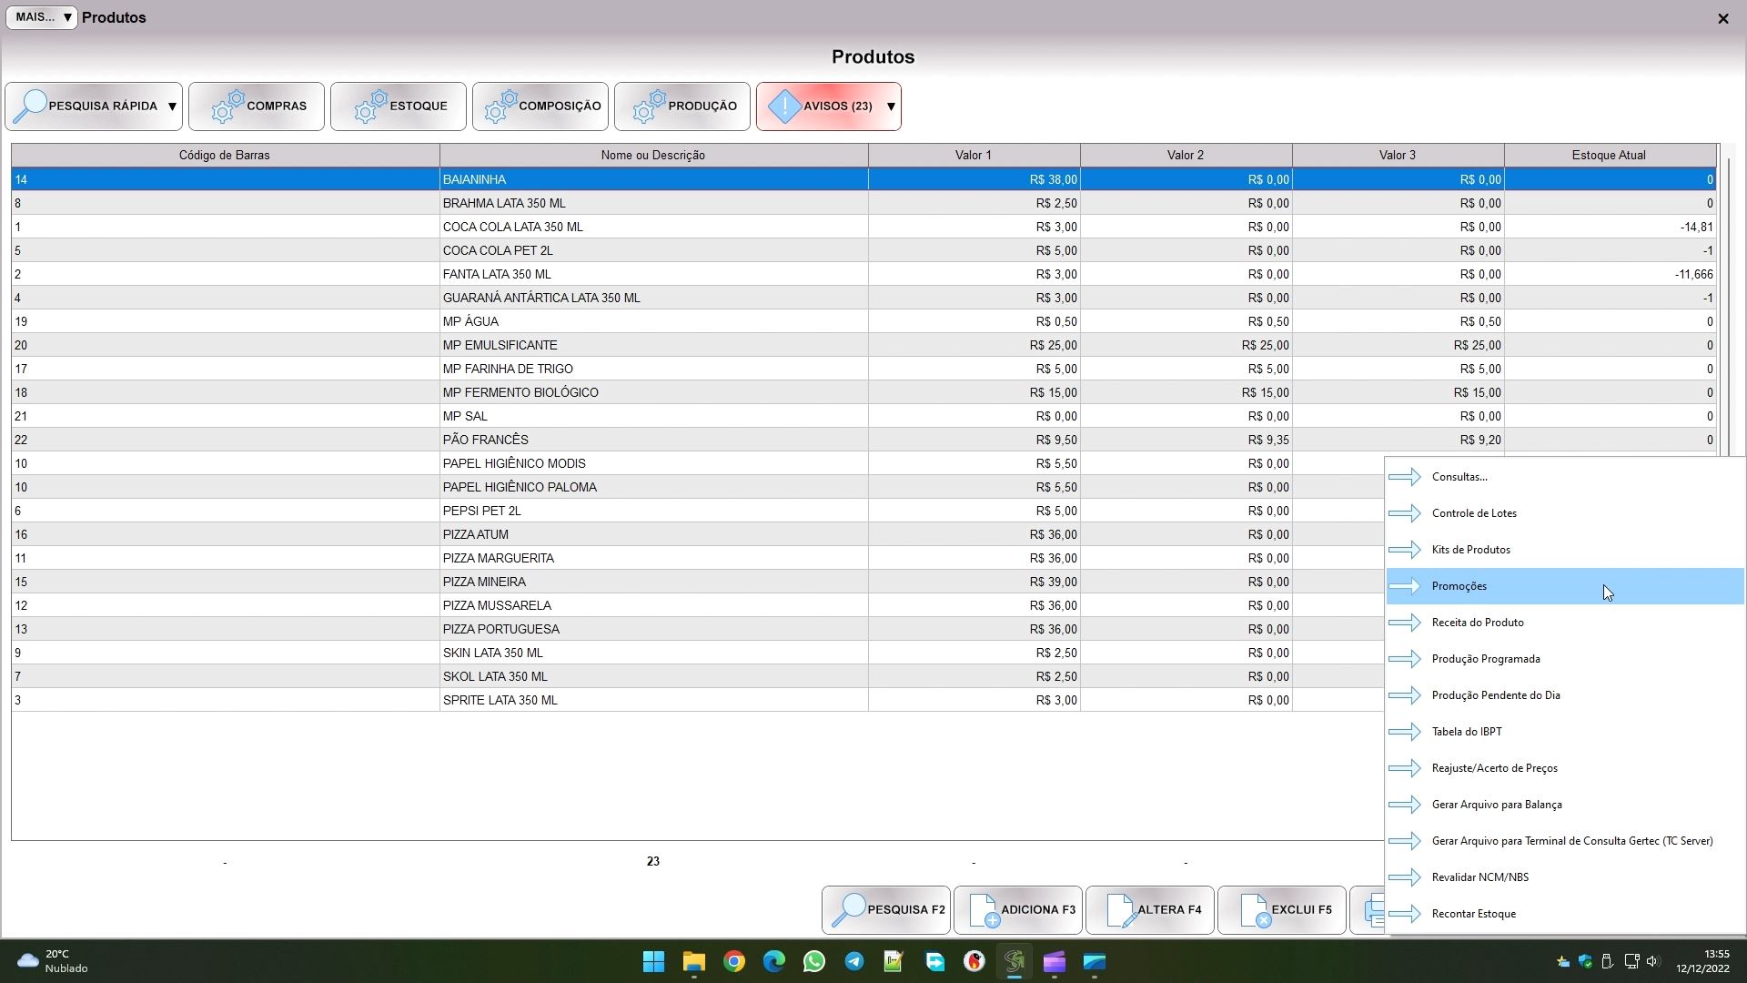Choose Controle de Lotes menu entry

click(x=1474, y=513)
